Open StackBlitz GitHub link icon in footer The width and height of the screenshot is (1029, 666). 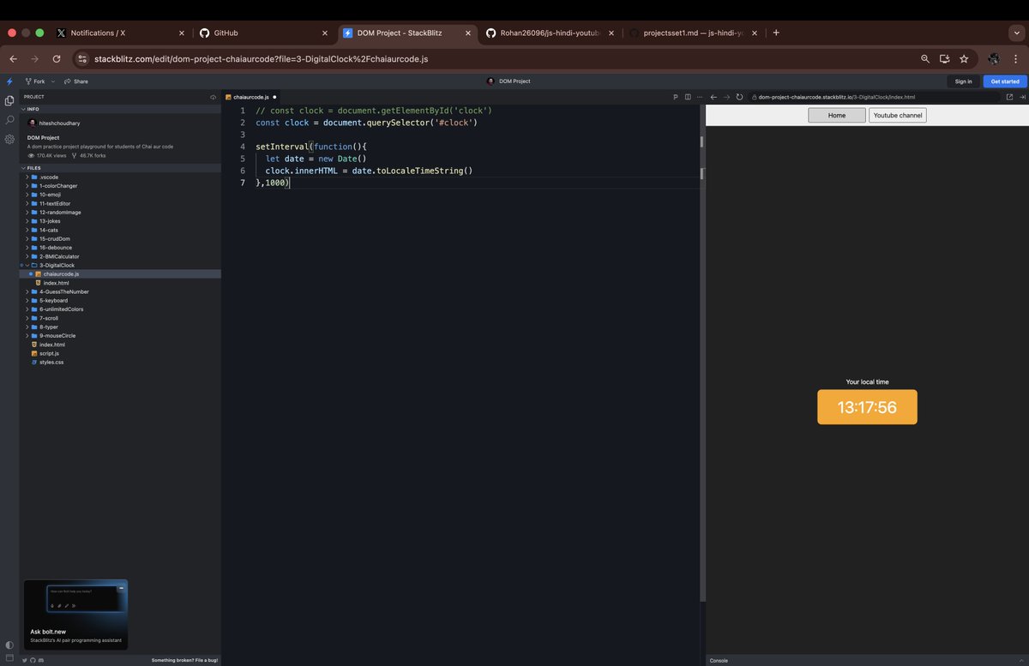coord(33,660)
